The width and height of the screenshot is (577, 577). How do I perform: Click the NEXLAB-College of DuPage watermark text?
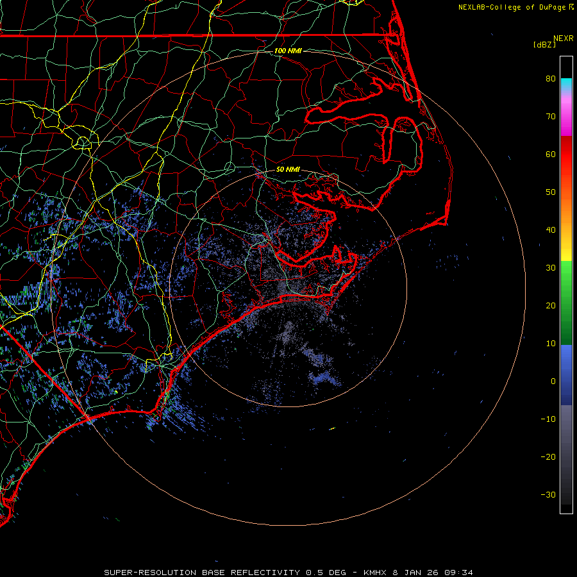512,7
